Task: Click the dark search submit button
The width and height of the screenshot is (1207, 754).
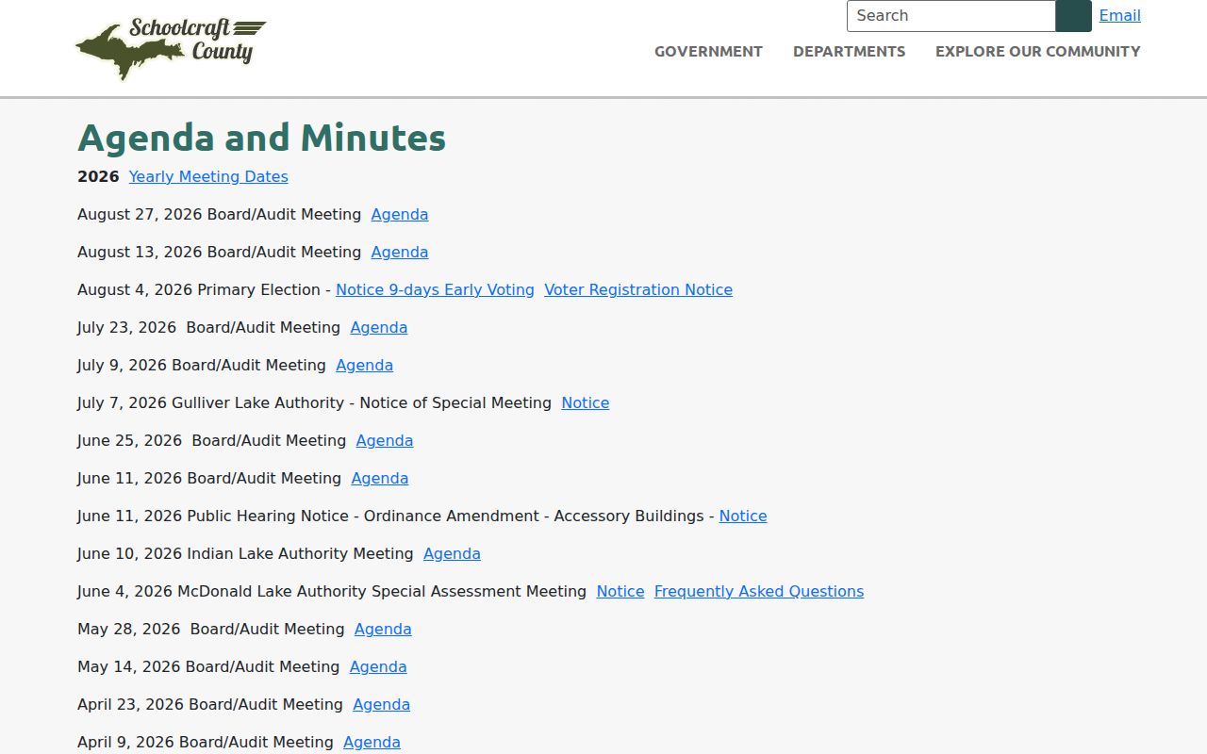Action: (x=1073, y=16)
